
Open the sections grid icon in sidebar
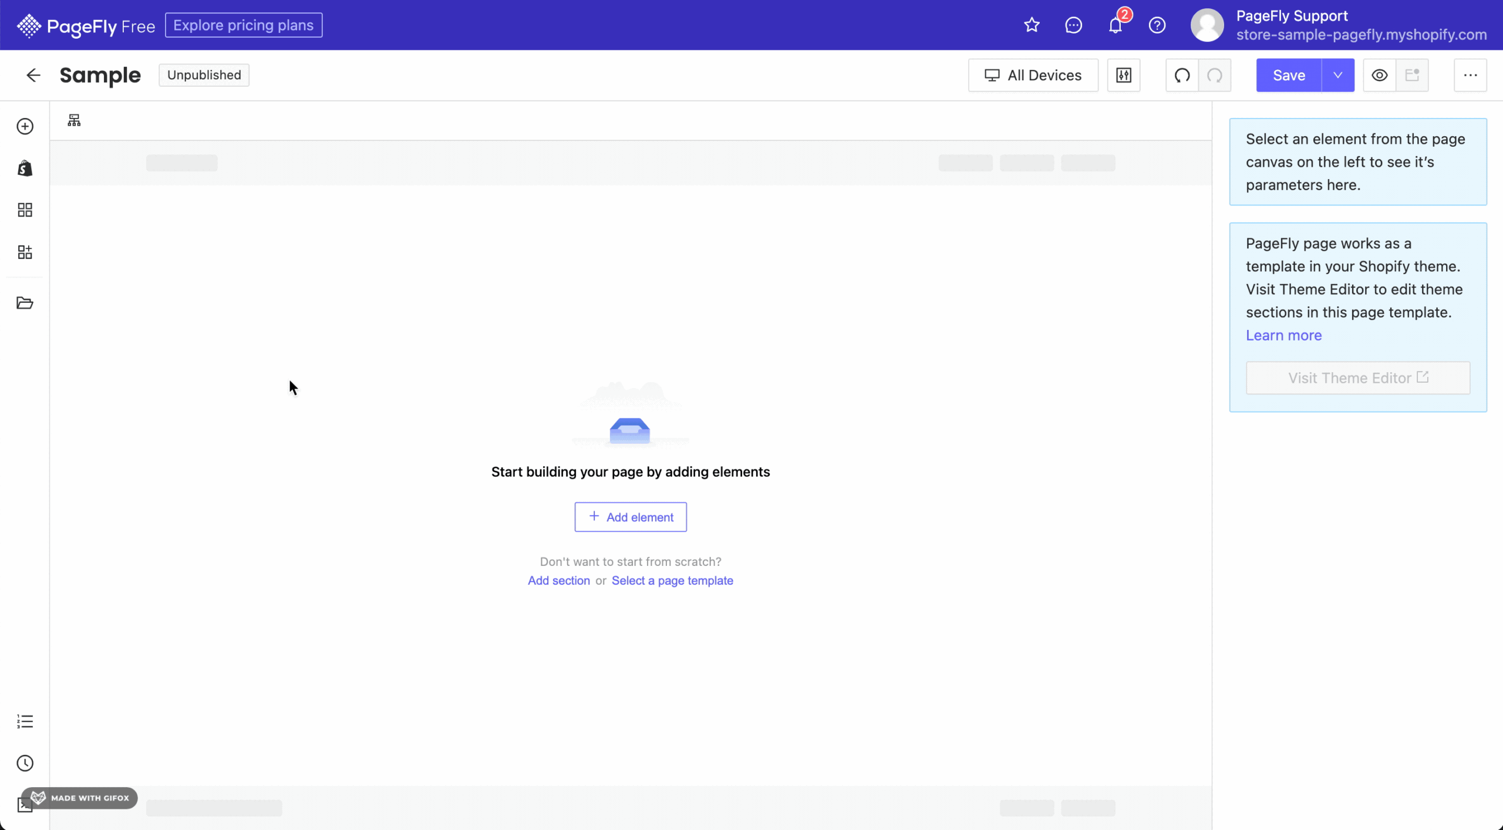click(25, 210)
